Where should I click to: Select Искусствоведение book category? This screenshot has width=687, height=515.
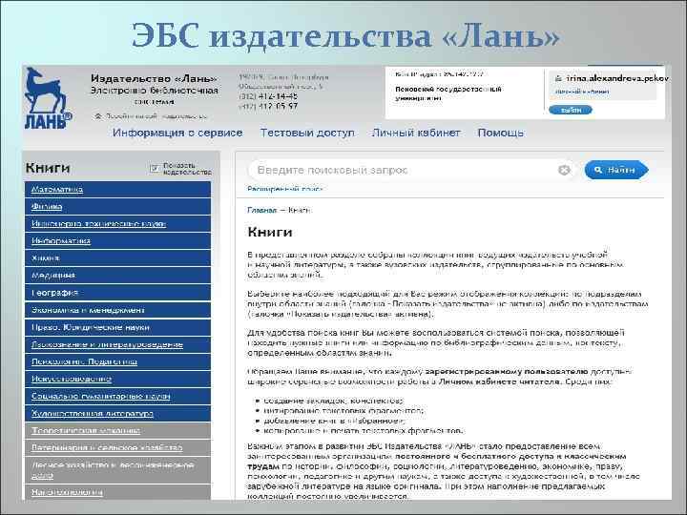pyautogui.click(x=118, y=379)
